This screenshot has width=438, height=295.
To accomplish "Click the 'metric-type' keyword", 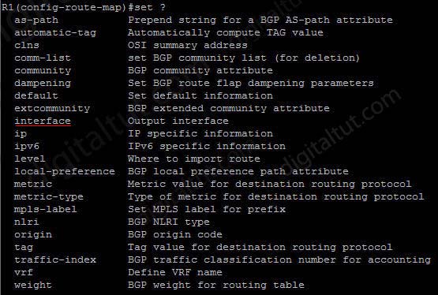I will [x=49, y=196].
